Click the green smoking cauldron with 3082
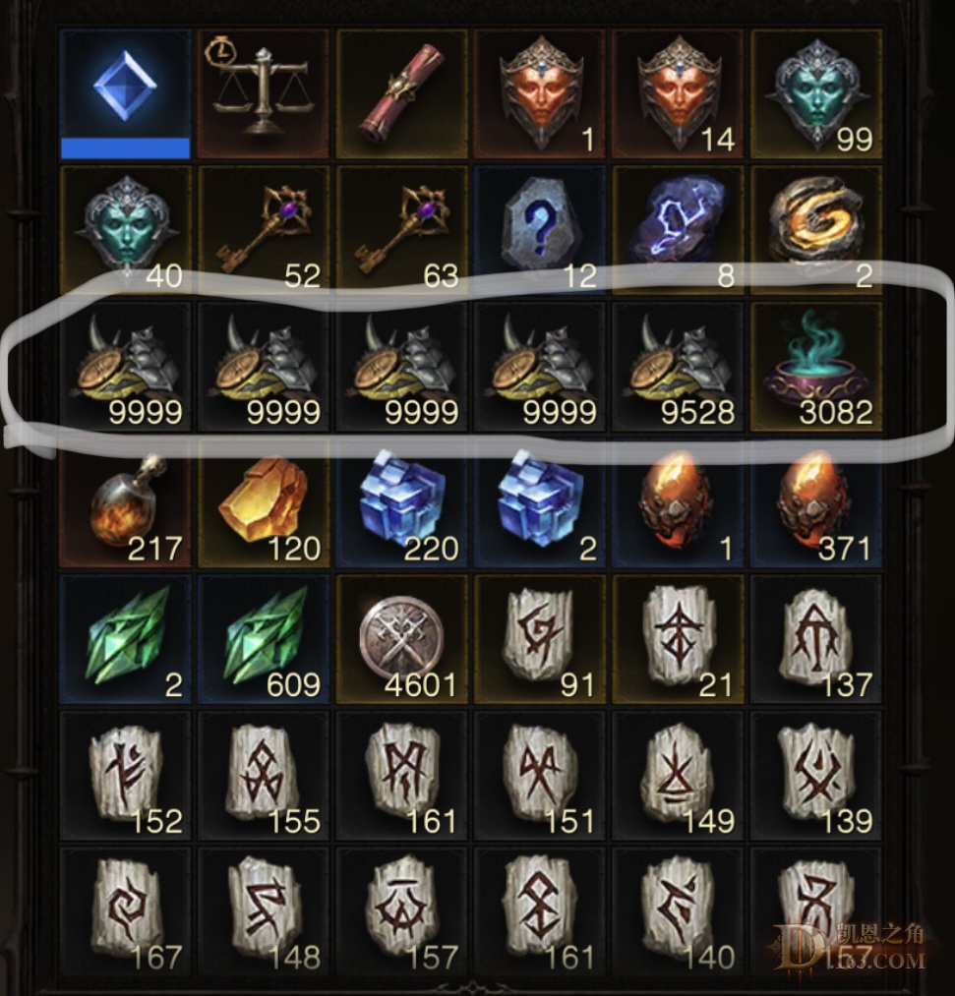The height and width of the screenshot is (996, 955). [x=816, y=367]
